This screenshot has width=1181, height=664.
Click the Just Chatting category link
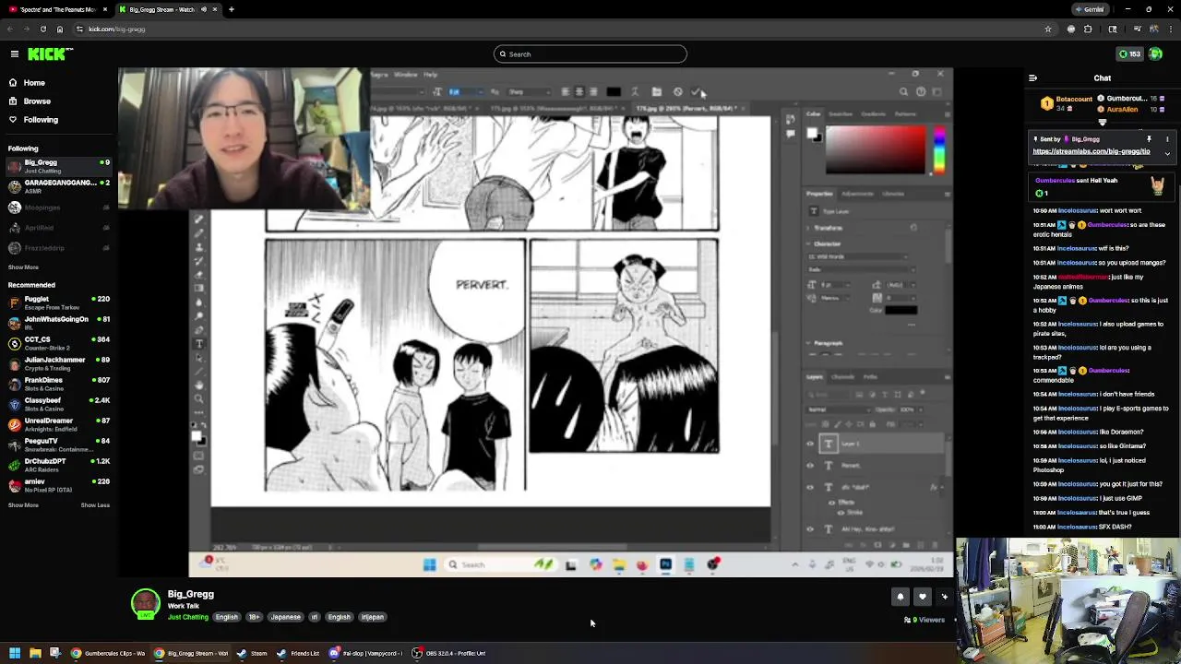click(x=188, y=617)
